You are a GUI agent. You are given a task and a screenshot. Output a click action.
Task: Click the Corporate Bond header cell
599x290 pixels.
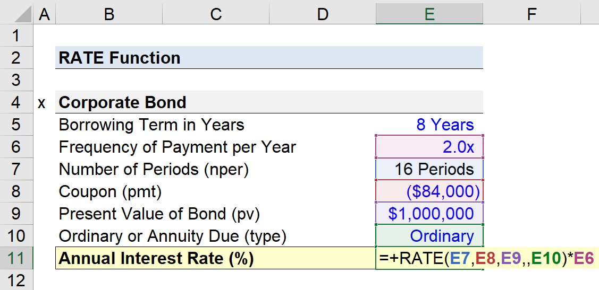269,102
